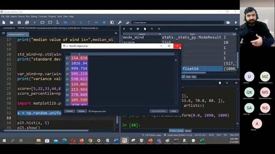275x154 pixels.
Task: Click Resize button in array dialog
Action: click(x=81, y=111)
